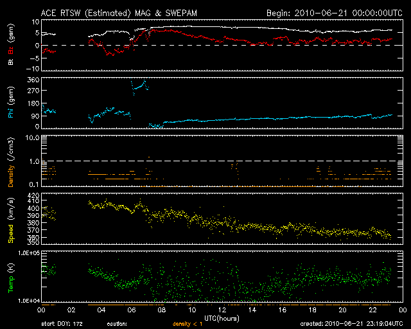Click the 1.0E+04 label on Temp axis
This screenshot has height=329, width=411.
tap(28, 301)
